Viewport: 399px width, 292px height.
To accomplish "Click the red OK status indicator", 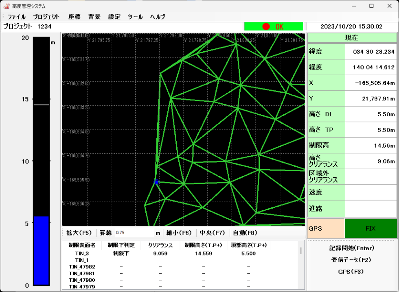I will (x=274, y=26).
